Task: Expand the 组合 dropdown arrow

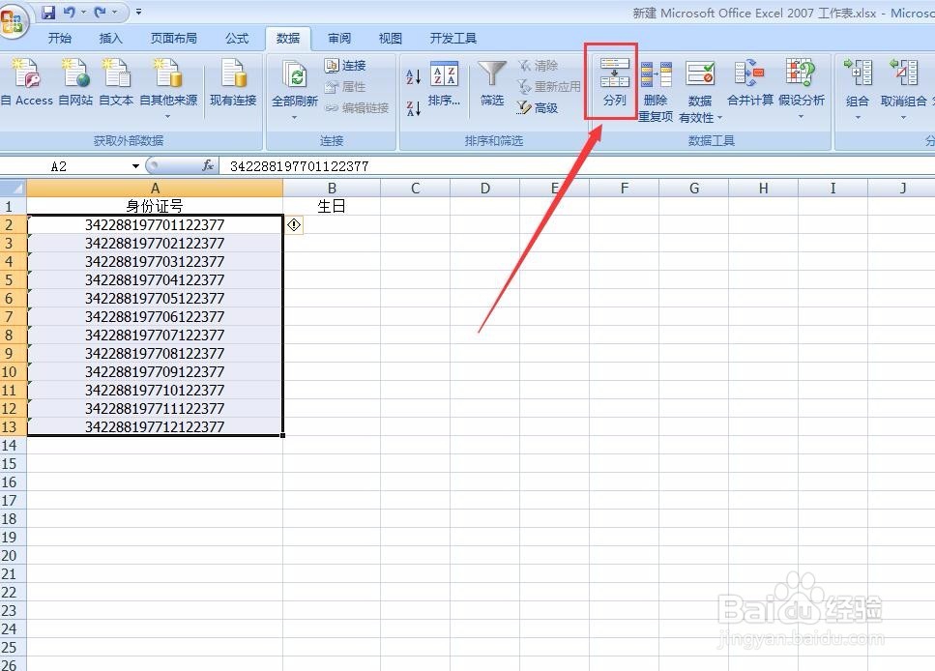Action: [x=858, y=118]
